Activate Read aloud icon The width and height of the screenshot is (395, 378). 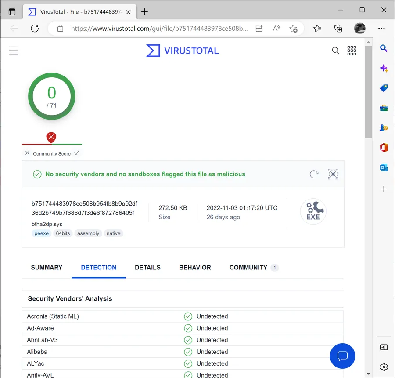pyautogui.click(x=276, y=28)
